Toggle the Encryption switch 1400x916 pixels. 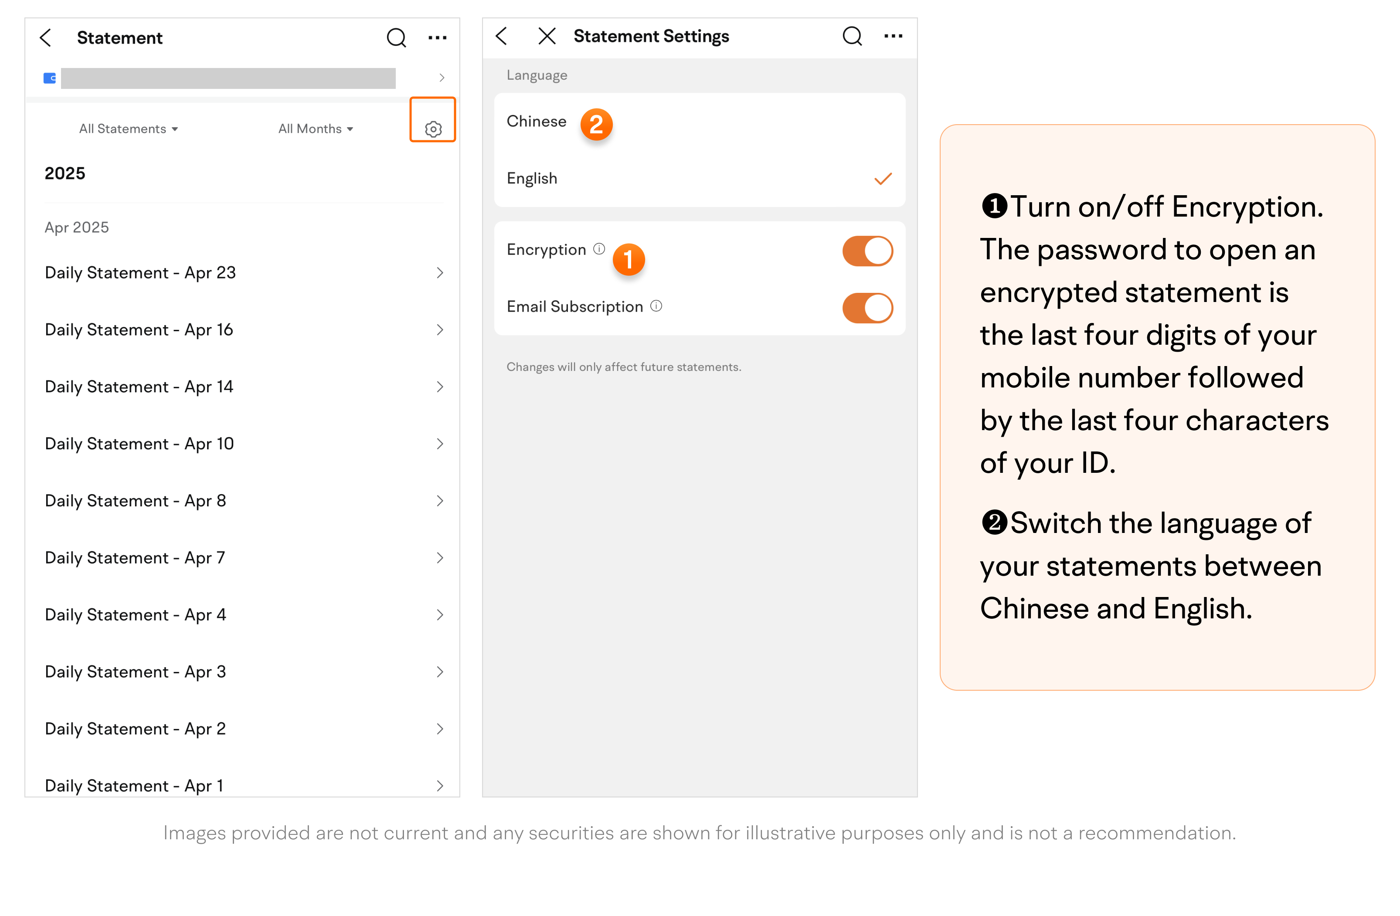pos(867,251)
